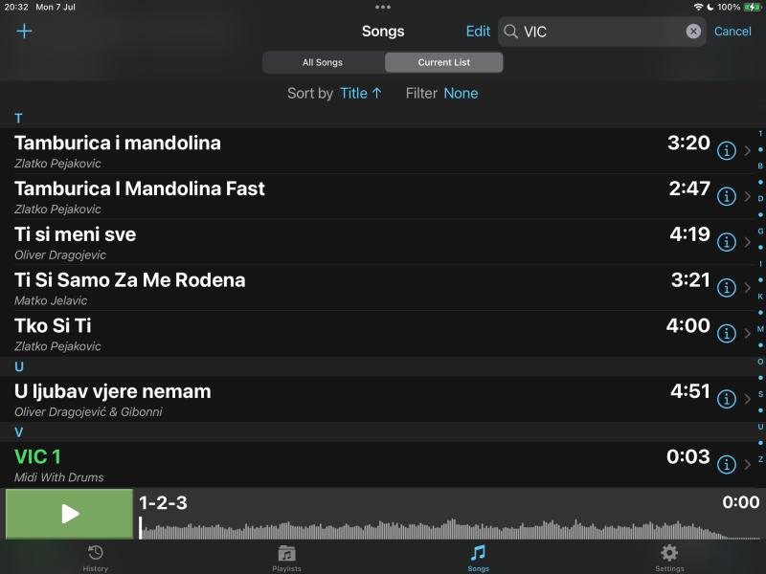Screen dimensions: 766x574
Task: Cancel the search
Action: pyautogui.click(x=732, y=32)
